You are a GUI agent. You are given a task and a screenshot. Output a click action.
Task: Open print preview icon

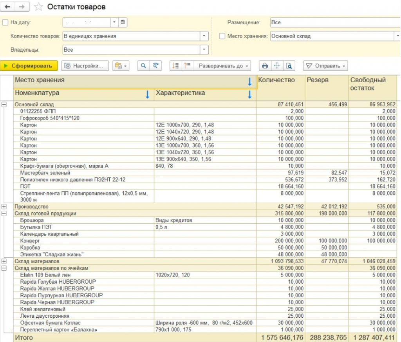click(289, 66)
